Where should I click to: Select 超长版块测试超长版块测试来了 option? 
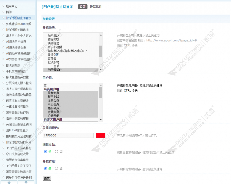point(68,51)
